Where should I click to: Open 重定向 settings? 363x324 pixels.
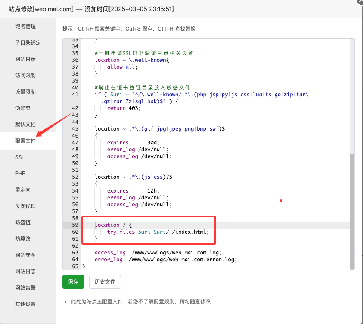(x=23, y=190)
